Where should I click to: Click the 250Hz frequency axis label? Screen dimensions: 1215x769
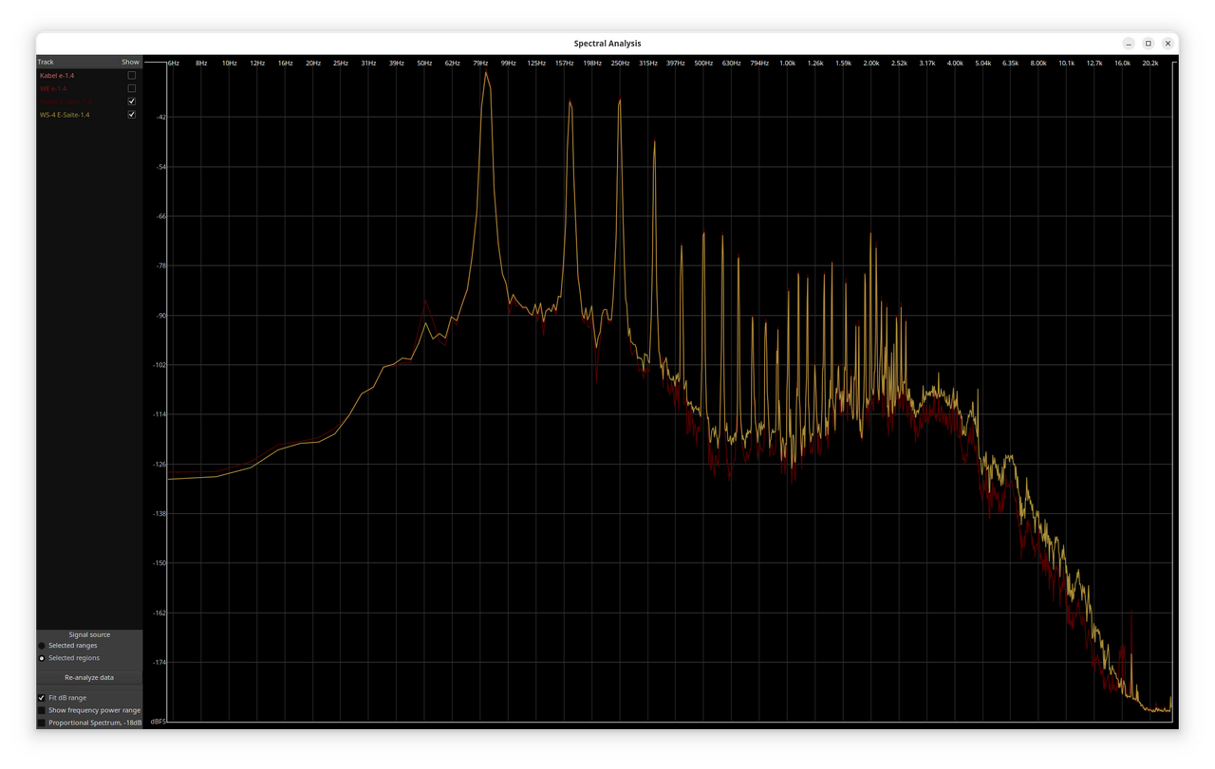tap(620, 64)
